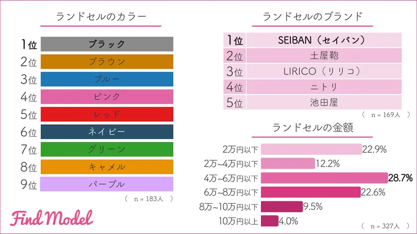Image resolution: width=417 pixels, height=234 pixels.
Task: Click the ランドセルの金額 heading
Action: [x=313, y=128]
